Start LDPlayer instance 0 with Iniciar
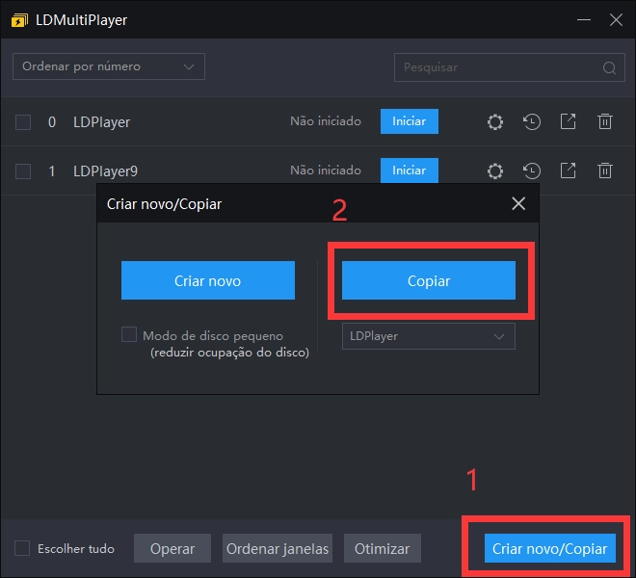Image resolution: width=636 pixels, height=578 pixels. pos(410,121)
